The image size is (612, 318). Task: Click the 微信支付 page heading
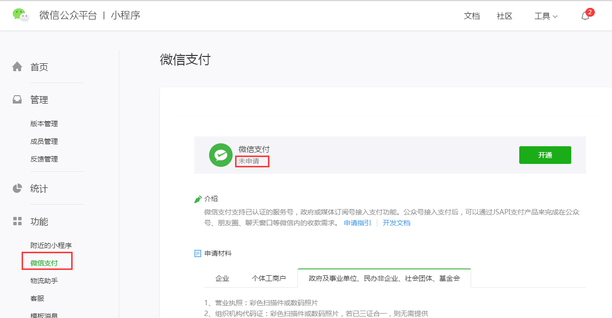[x=185, y=60]
